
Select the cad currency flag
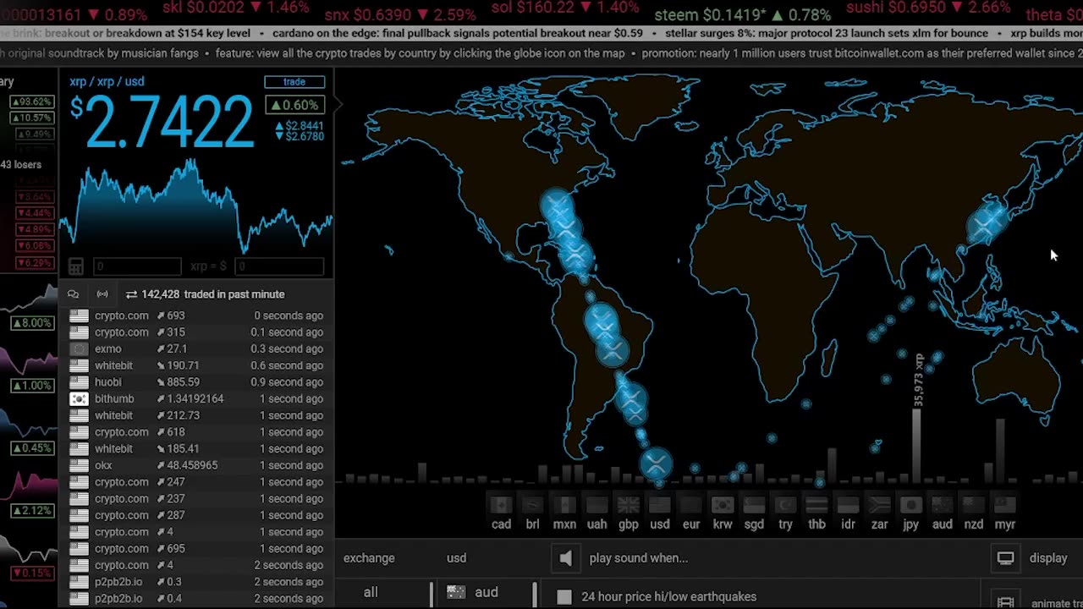[x=501, y=505]
